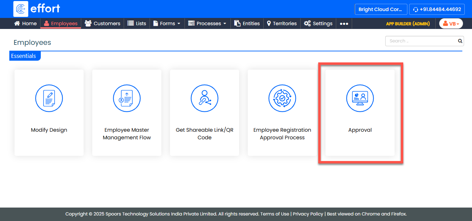
Task: Open the Lists menu item
Action: coord(137,23)
